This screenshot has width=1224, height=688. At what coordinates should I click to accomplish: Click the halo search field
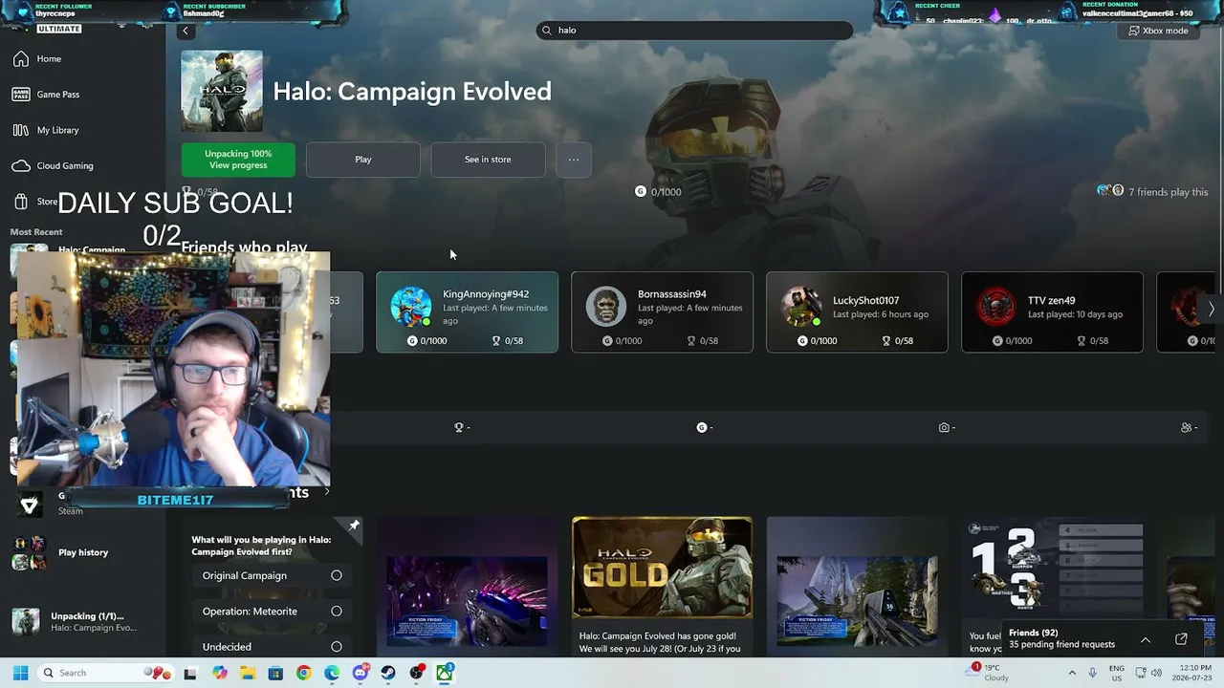pos(694,31)
